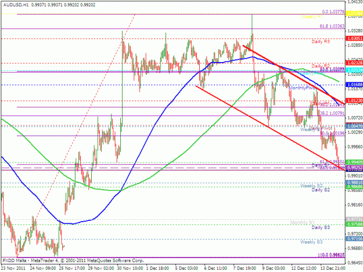Click the 5 Dec 03:00 time label
Image resolution: width=363 pixels, height=272 pixels.
[x=186, y=268]
